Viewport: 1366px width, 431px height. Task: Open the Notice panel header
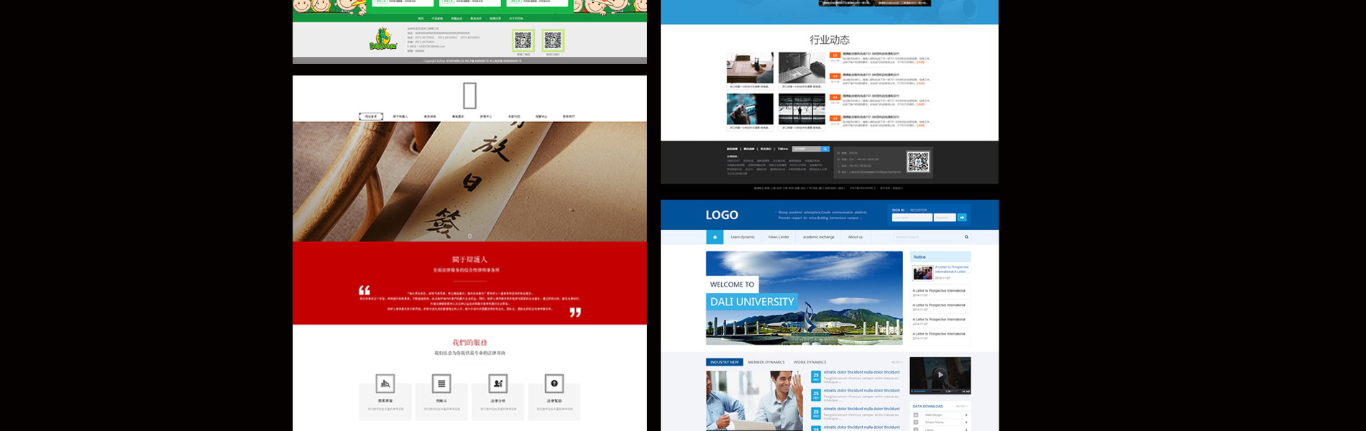(940, 256)
